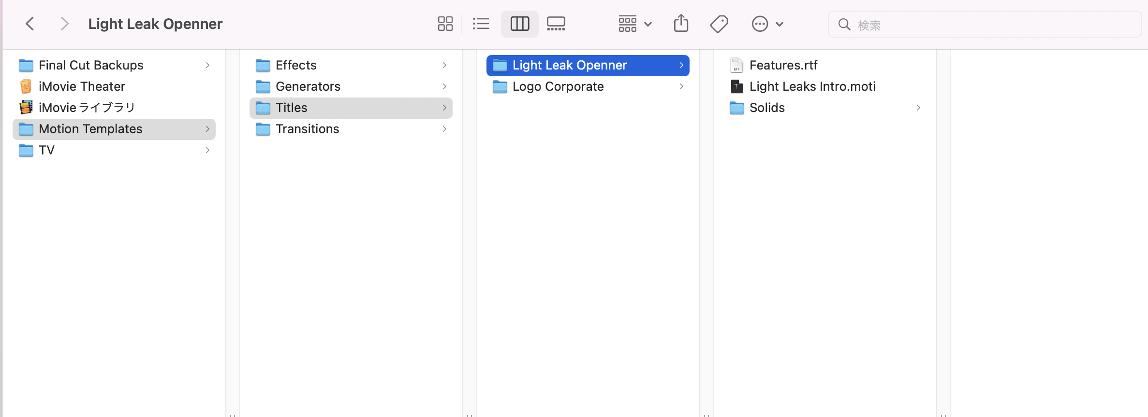Switch to column view
1148x417 pixels.
pyautogui.click(x=520, y=24)
